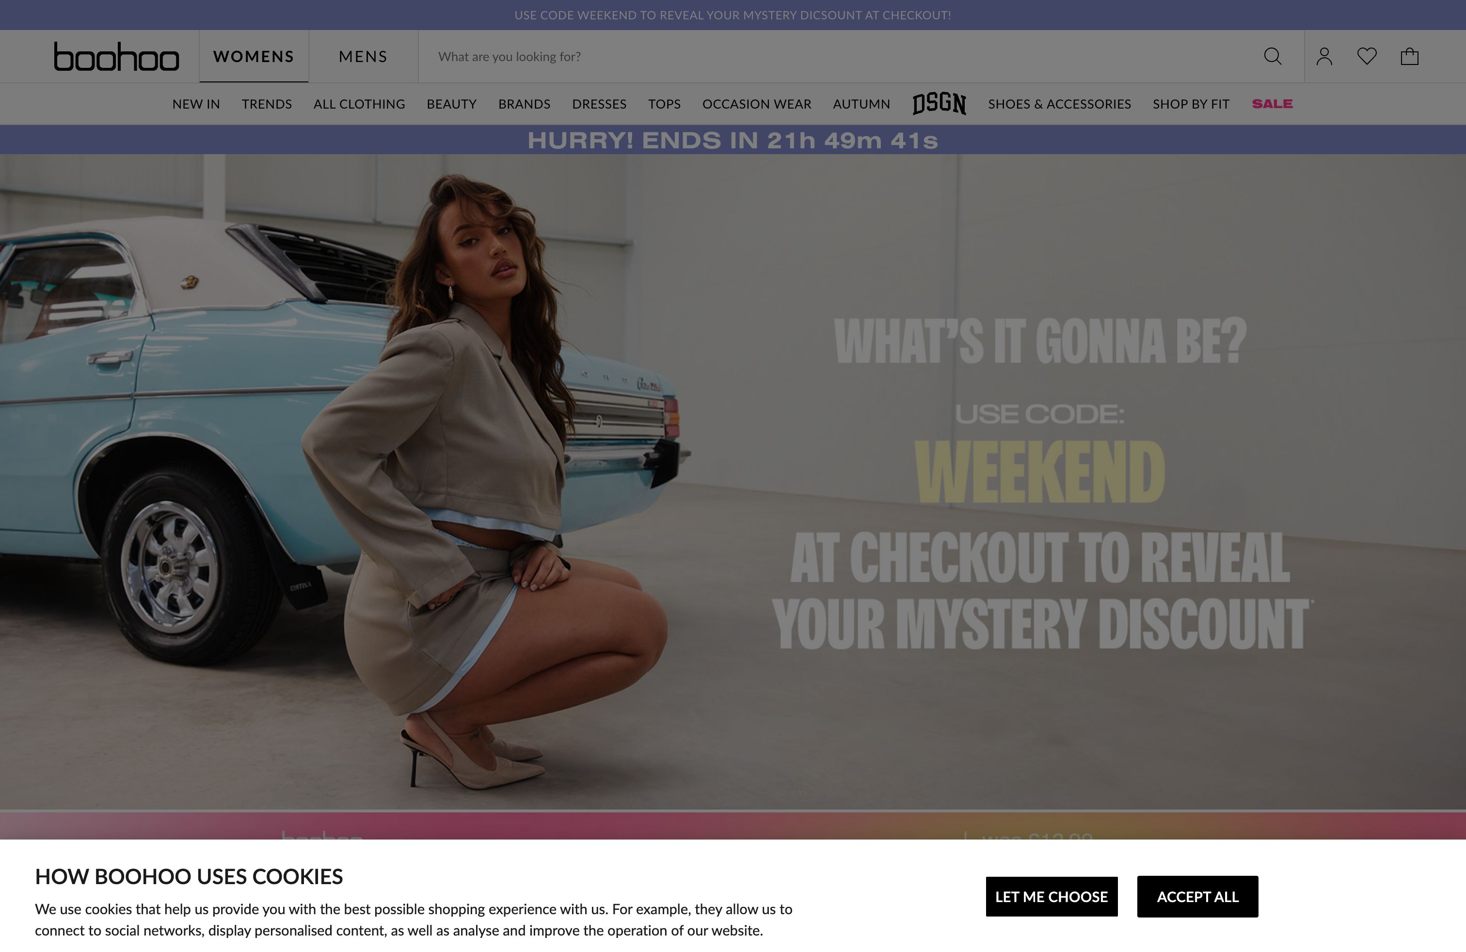
Task: Open the account profile icon
Action: click(x=1324, y=57)
